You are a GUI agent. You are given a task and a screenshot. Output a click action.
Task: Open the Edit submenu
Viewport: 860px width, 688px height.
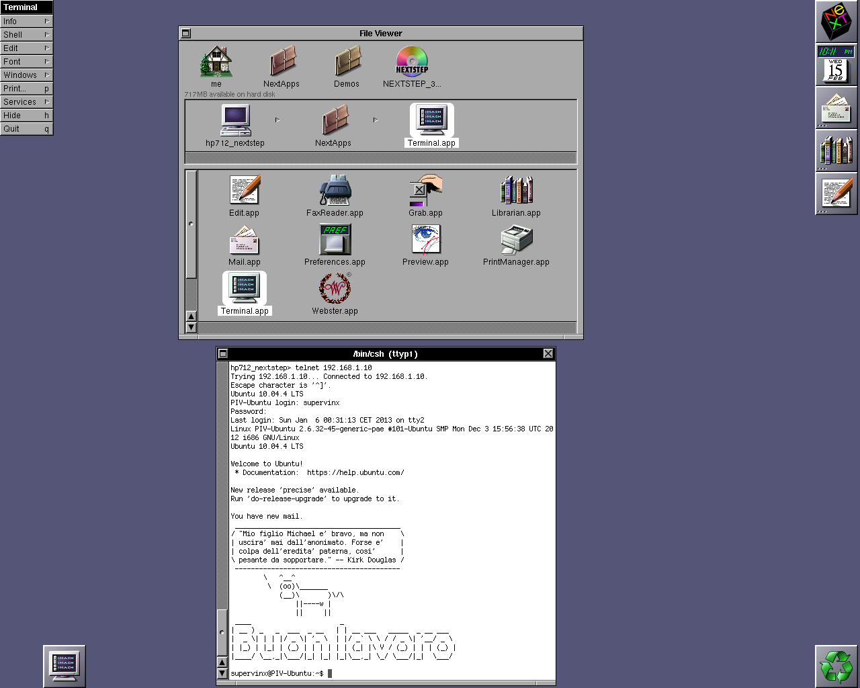tap(26, 48)
